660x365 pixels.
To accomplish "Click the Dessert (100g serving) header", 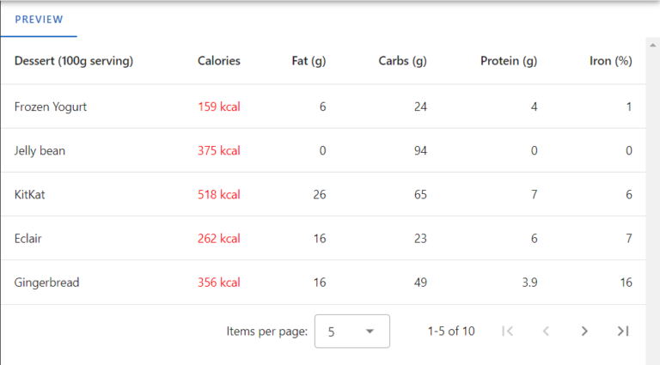I will pos(74,61).
